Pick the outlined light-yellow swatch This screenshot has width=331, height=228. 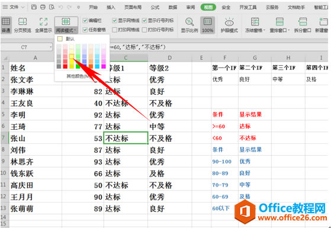pos(72,56)
